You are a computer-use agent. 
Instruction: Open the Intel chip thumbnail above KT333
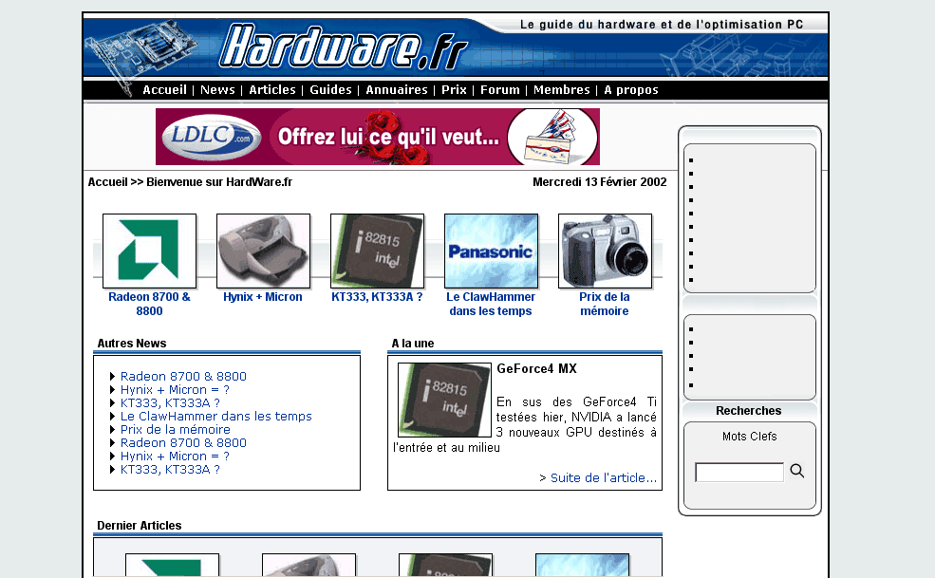(377, 251)
